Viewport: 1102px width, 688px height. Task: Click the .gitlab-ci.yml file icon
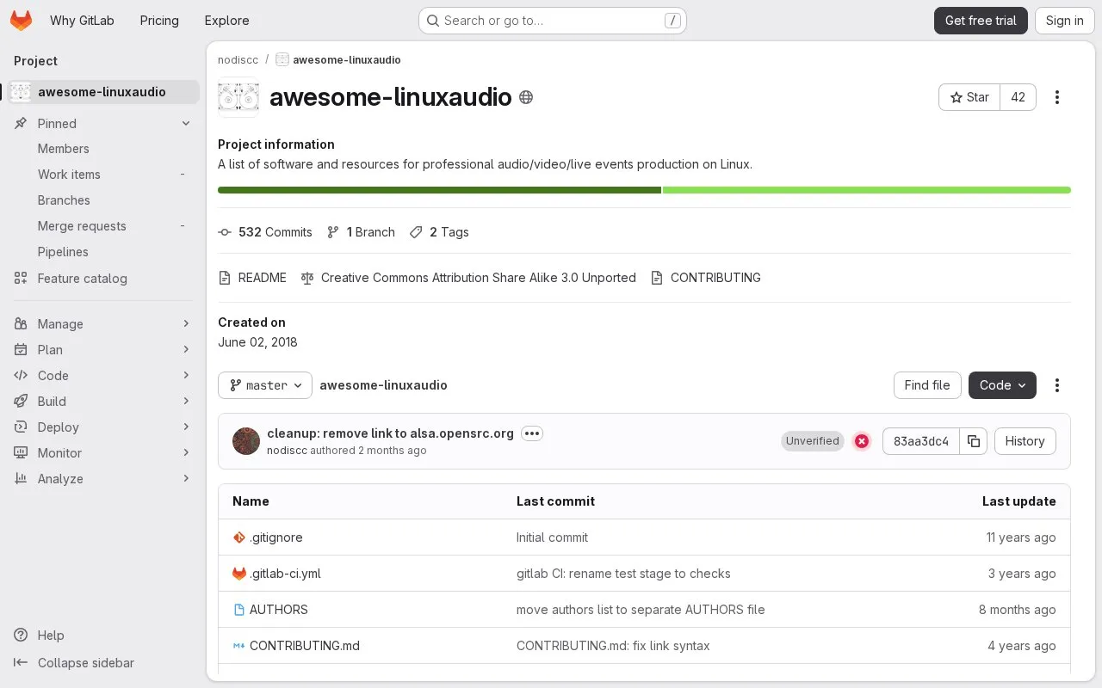pyautogui.click(x=239, y=574)
